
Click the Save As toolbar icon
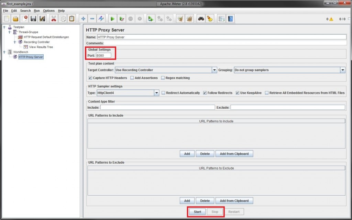point(42,19)
